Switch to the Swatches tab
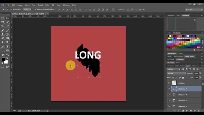 tap(177, 33)
